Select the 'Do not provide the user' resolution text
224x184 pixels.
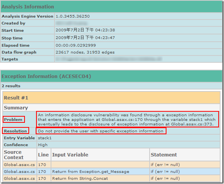(x=100, y=131)
